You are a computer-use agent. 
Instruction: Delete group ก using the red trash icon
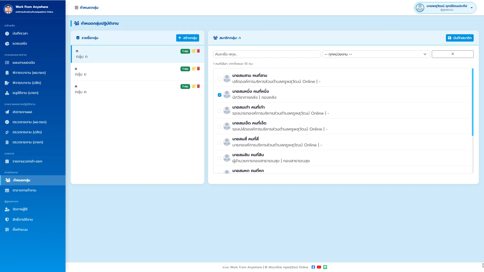198,51
